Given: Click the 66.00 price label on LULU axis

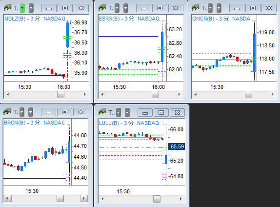Looking at the screenshot, I should [x=177, y=129].
